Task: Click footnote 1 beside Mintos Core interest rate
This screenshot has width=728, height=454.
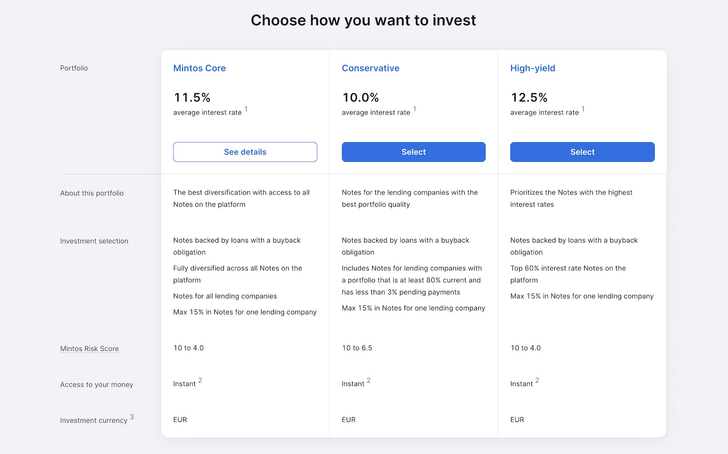Action: click(x=246, y=109)
